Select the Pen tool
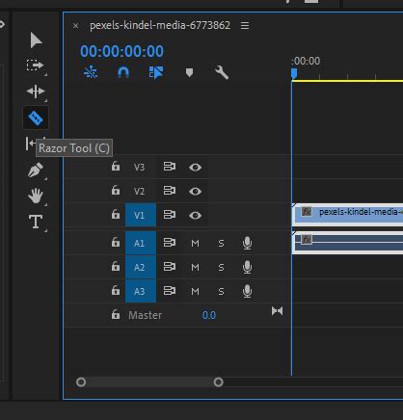Viewport: 403px width, 420px height. click(x=36, y=170)
